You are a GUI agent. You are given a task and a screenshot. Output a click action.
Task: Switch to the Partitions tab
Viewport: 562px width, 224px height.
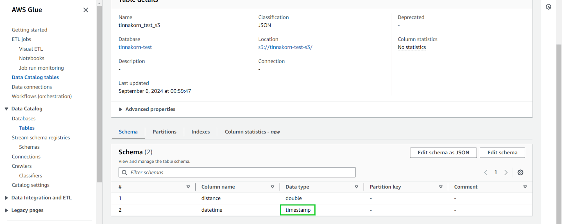164,132
